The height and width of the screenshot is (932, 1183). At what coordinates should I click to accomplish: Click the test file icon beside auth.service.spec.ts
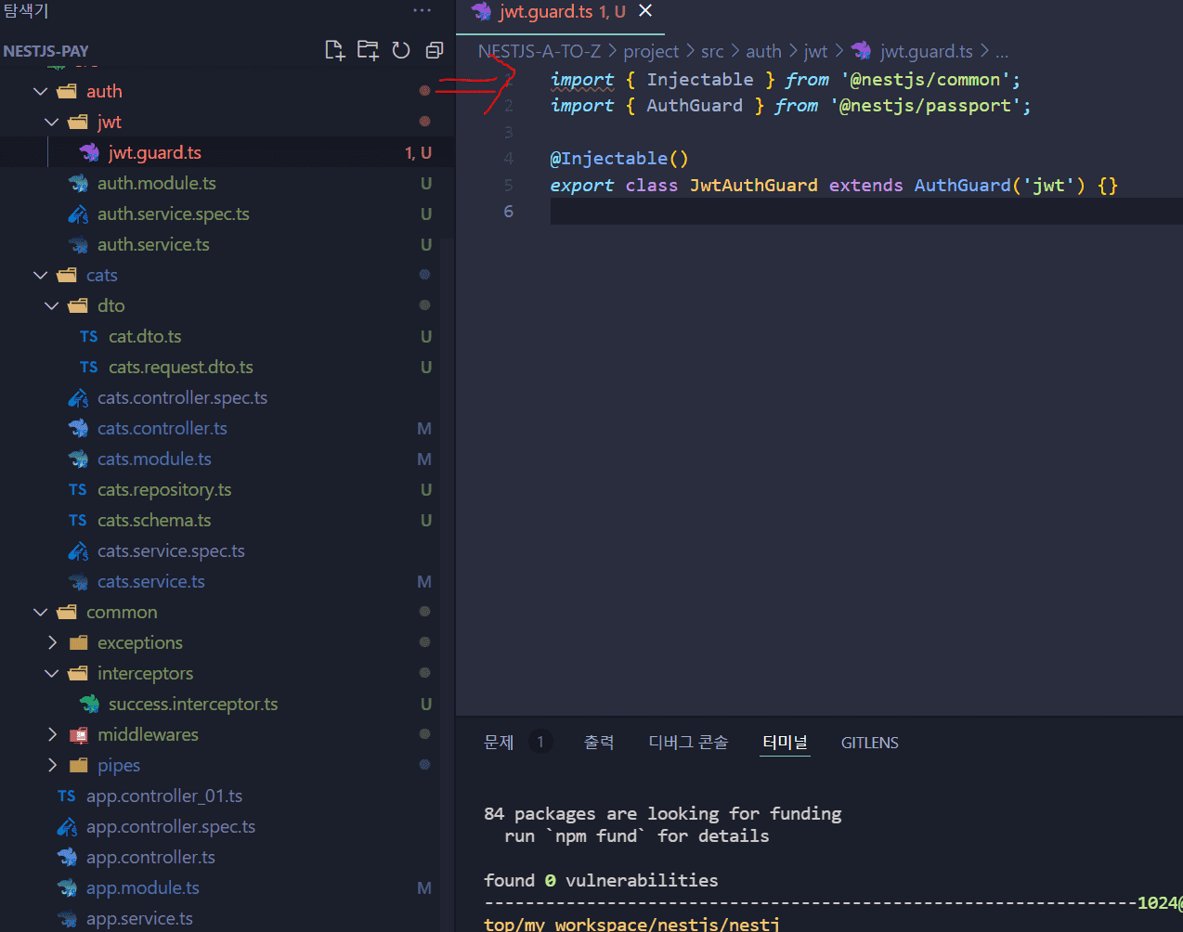point(78,214)
